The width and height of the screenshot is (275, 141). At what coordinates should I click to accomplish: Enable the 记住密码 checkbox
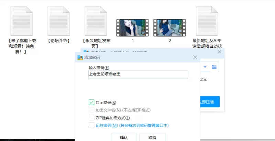(91, 125)
